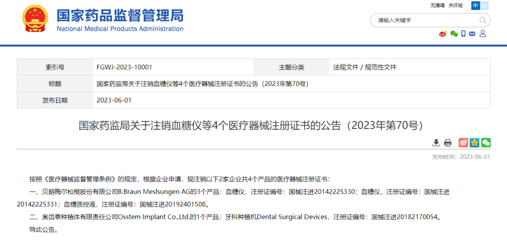The image size is (507, 244).
Task: Click into the 请输入关键字 search field
Action: 425,20
